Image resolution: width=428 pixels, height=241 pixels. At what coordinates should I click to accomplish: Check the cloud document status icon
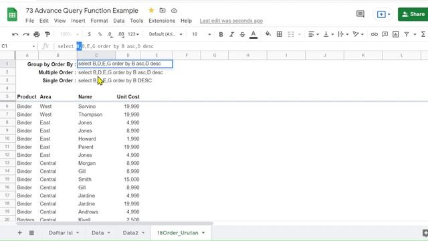click(x=174, y=11)
